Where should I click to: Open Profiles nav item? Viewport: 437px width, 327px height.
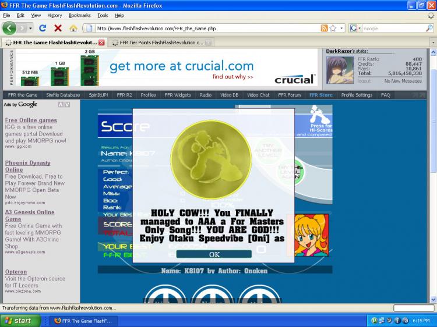pos(148,95)
